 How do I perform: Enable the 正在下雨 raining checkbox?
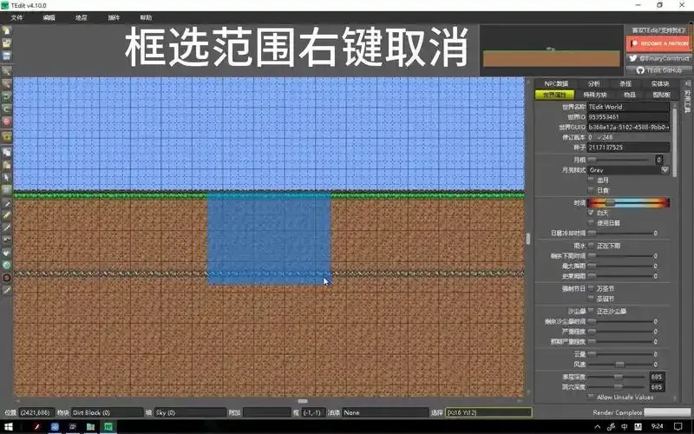coord(591,246)
